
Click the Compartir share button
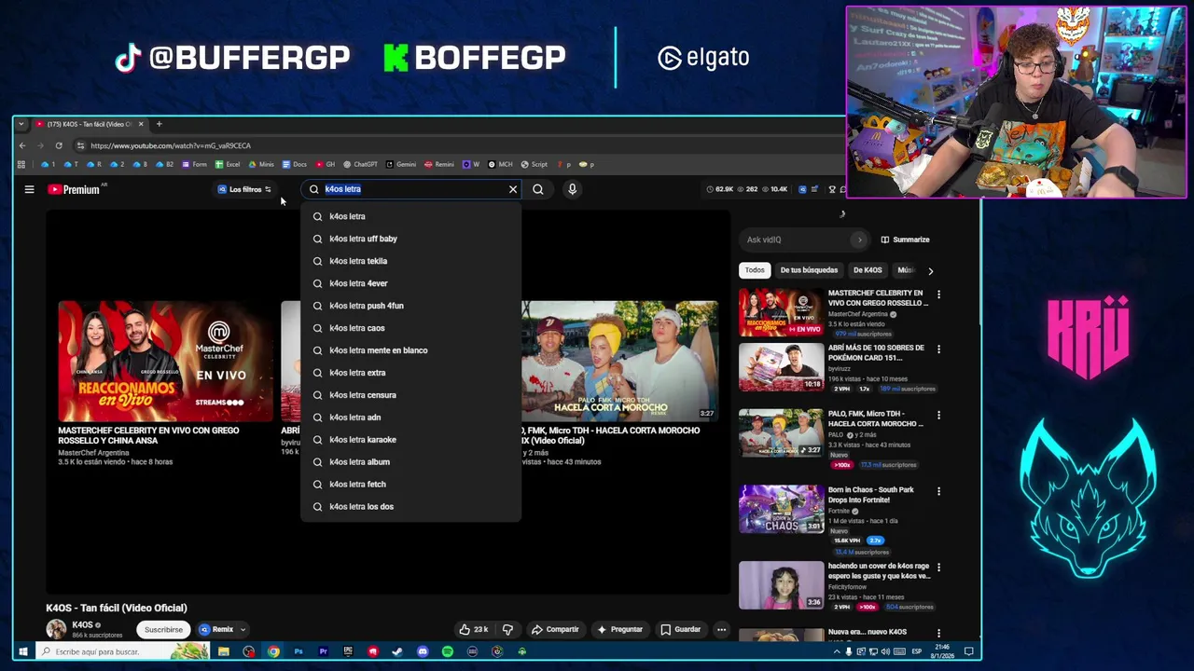pyautogui.click(x=555, y=630)
